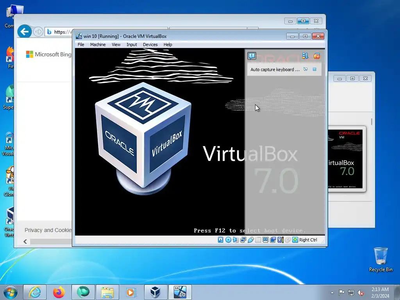Open the green sphere browser taskbar icon
Image resolution: width=400 pixels, height=300 pixels.
pos(83,292)
